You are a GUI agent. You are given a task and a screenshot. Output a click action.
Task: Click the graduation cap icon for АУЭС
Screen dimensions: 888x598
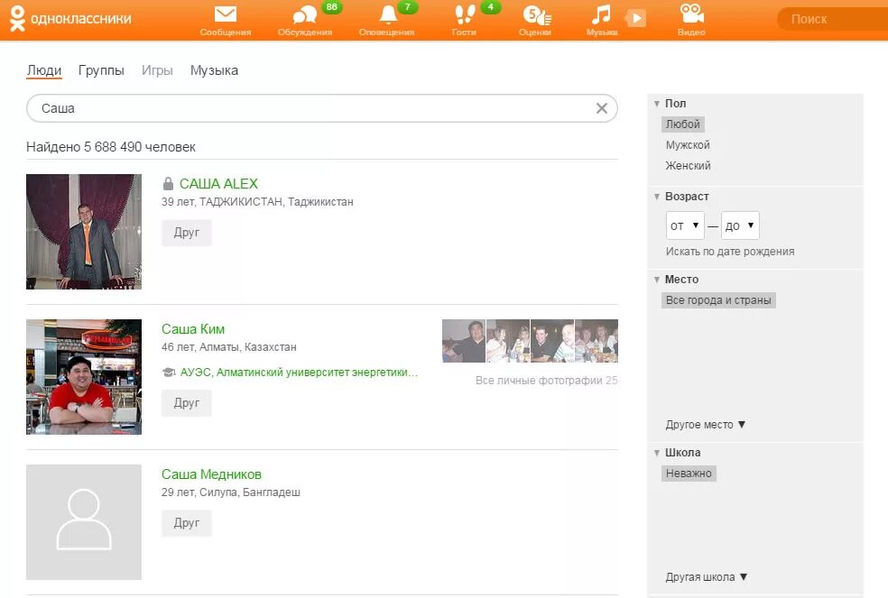[168, 372]
